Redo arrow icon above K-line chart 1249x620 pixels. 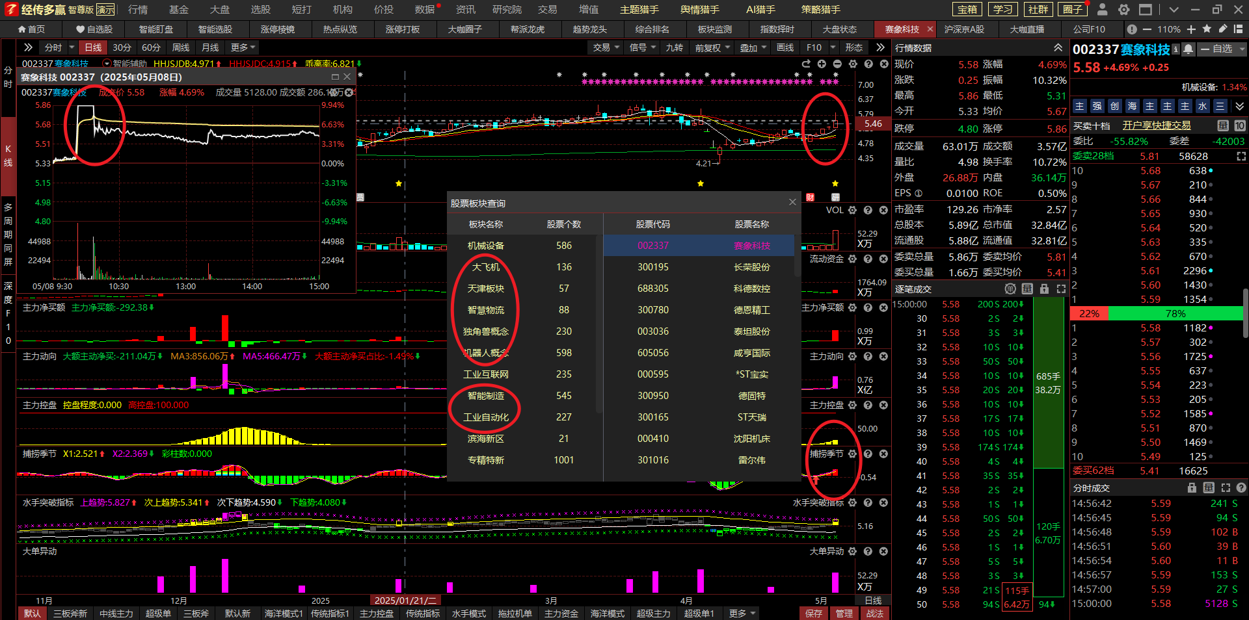pos(806,64)
